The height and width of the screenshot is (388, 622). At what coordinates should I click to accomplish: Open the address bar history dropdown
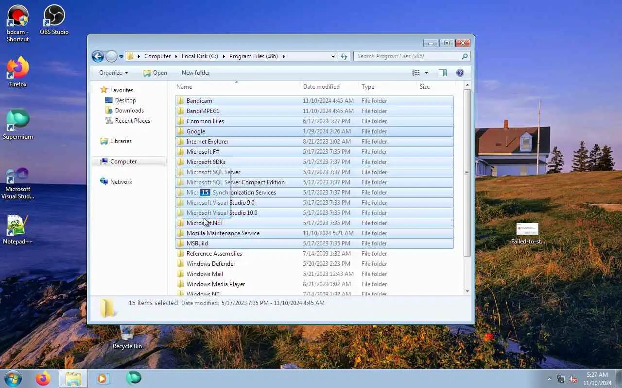point(333,56)
